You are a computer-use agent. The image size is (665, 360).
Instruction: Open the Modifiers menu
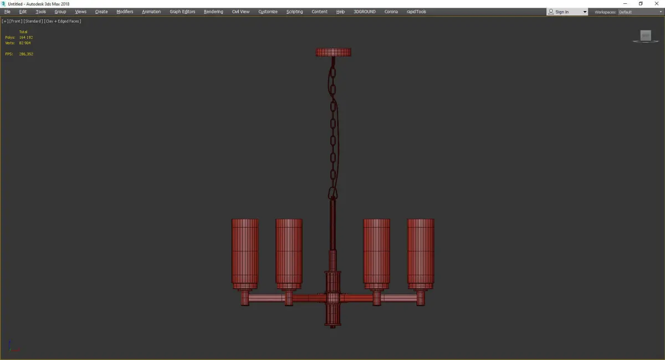125,12
